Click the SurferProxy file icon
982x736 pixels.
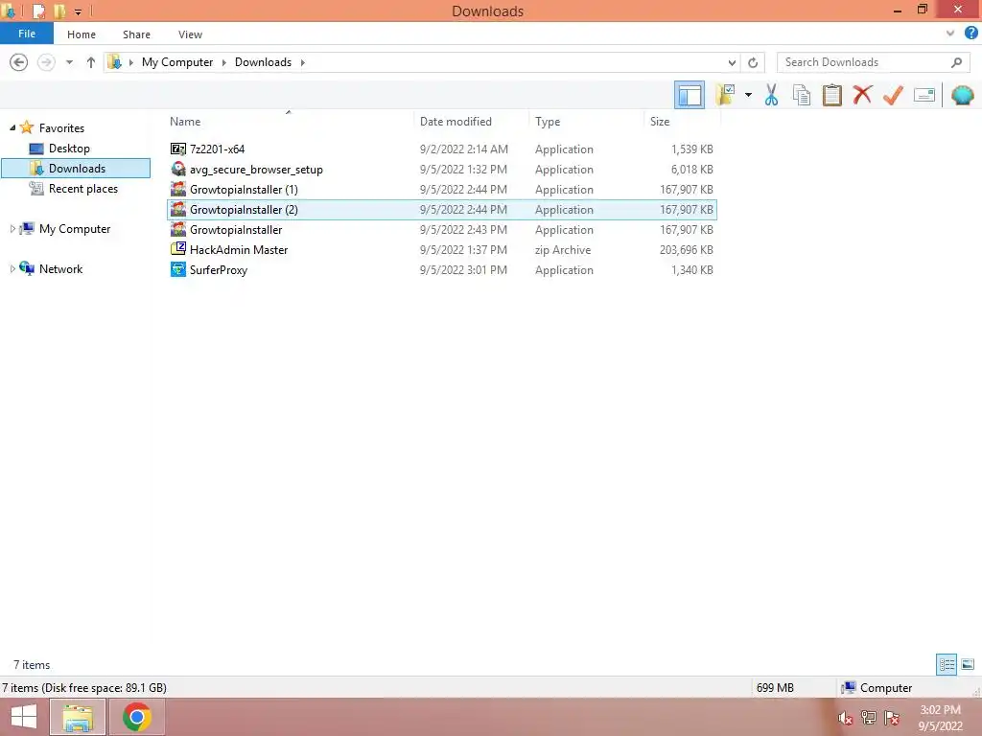pos(178,269)
